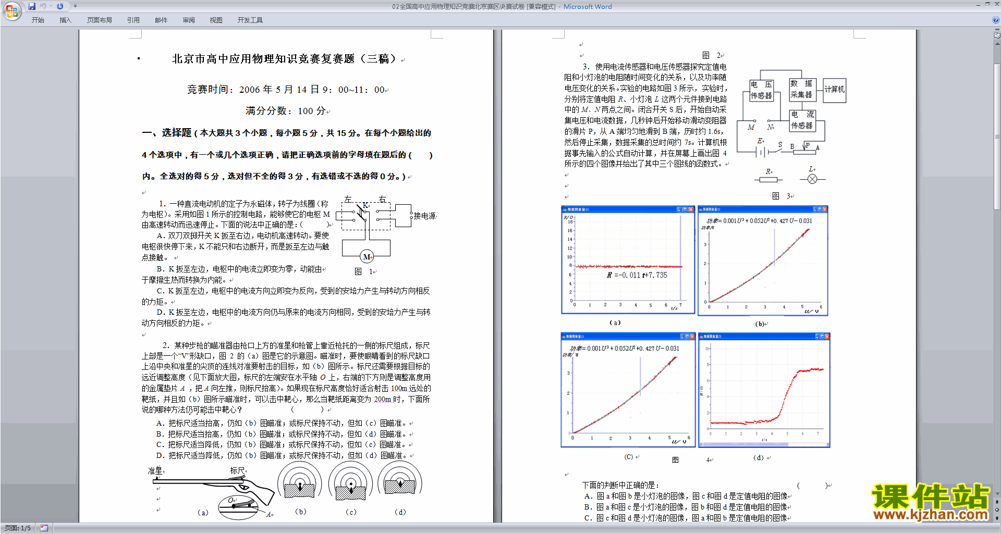Open the 开发工具 ribbon tab
1001x534 pixels.
pos(250,20)
